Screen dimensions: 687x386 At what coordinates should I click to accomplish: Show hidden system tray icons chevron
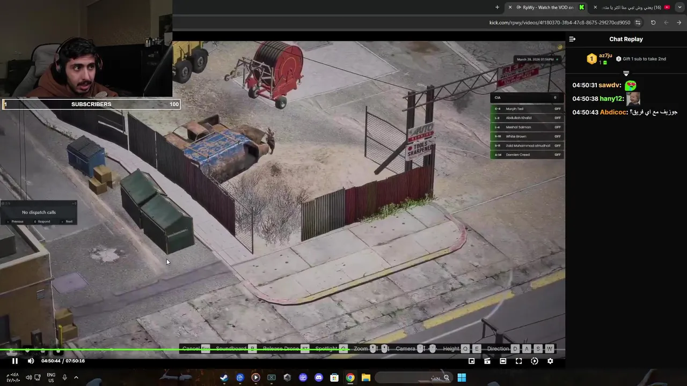(76, 377)
